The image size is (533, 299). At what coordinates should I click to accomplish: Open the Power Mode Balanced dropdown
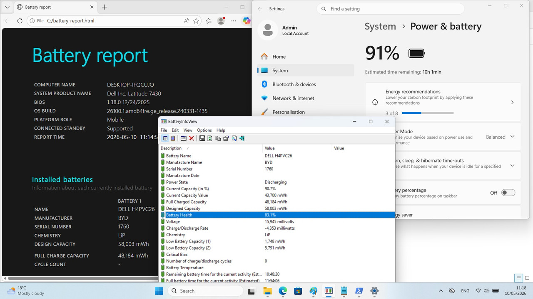pos(501,137)
